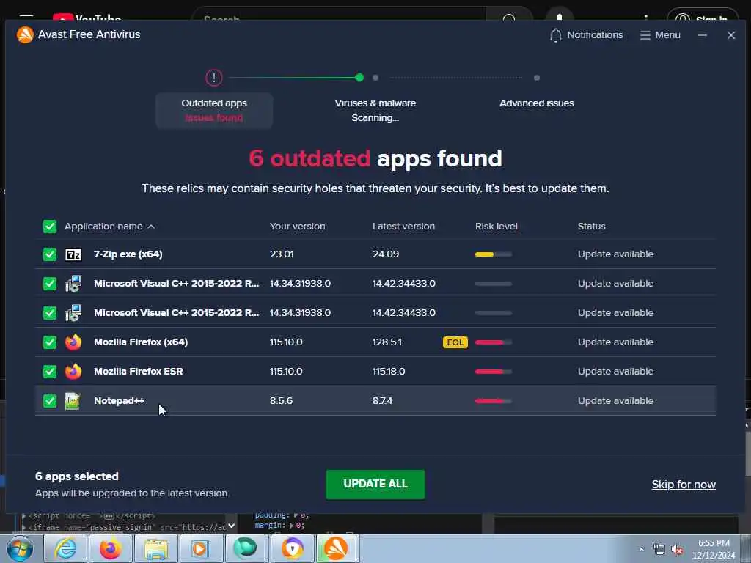Click Notepad++ Update available status
This screenshot has width=751, height=563.
615,401
